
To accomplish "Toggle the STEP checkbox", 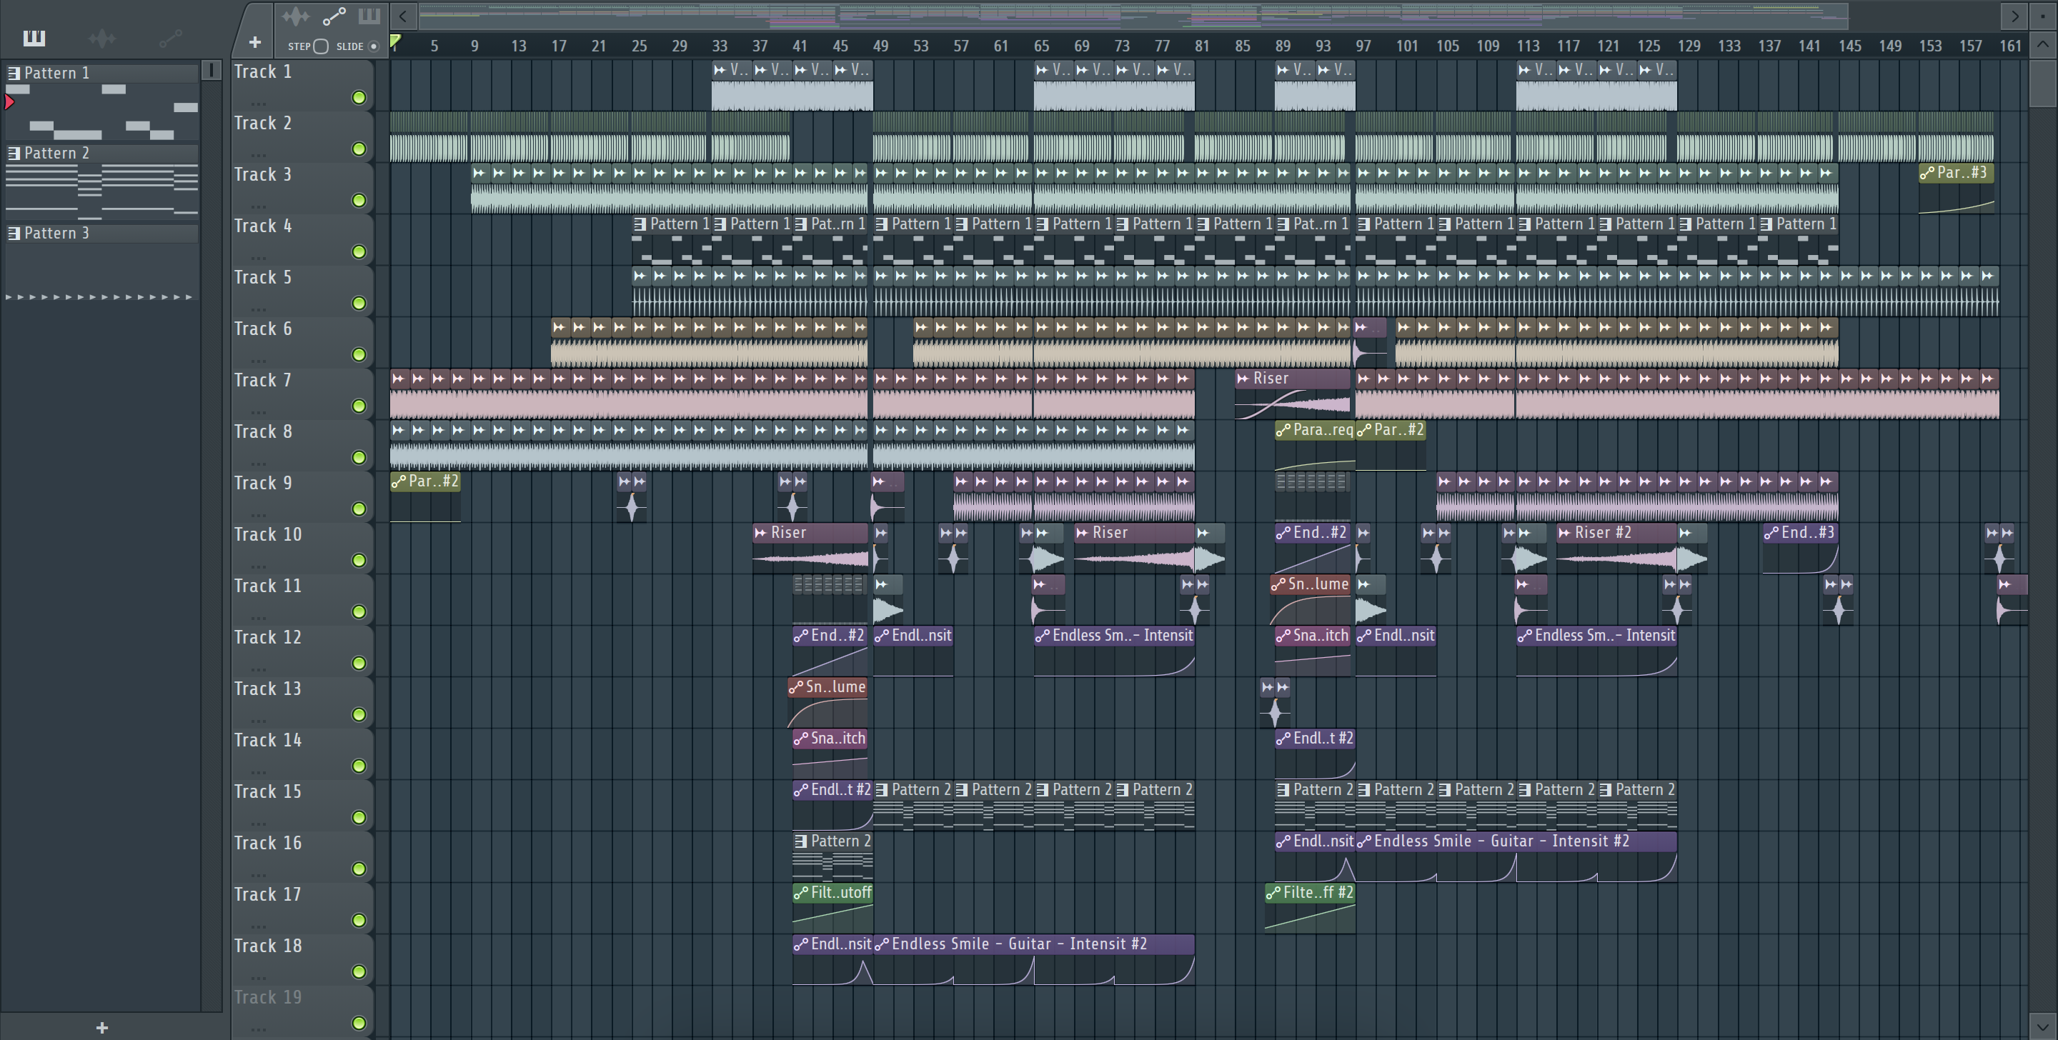I will pyautogui.click(x=320, y=46).
